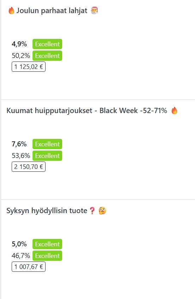Click Santa emoji after Joulun parhaat lahjat
The height and width of the screenshot is (299, 195).
pyautogui.click(x=94, y=11)
